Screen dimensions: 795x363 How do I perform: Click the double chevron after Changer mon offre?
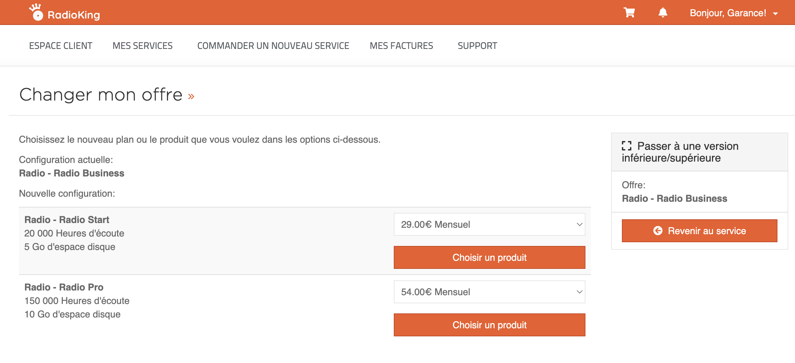191,97
